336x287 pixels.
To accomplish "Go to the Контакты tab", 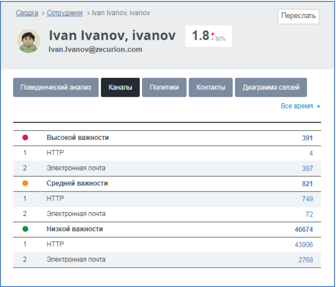I will tap(210, 87).
